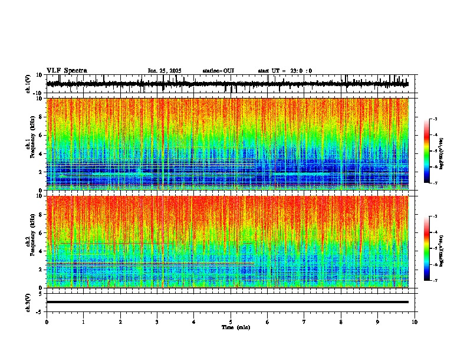
Task: Click the ch.1 colorbar "log(PSD)" label
Action: (442, 153)
